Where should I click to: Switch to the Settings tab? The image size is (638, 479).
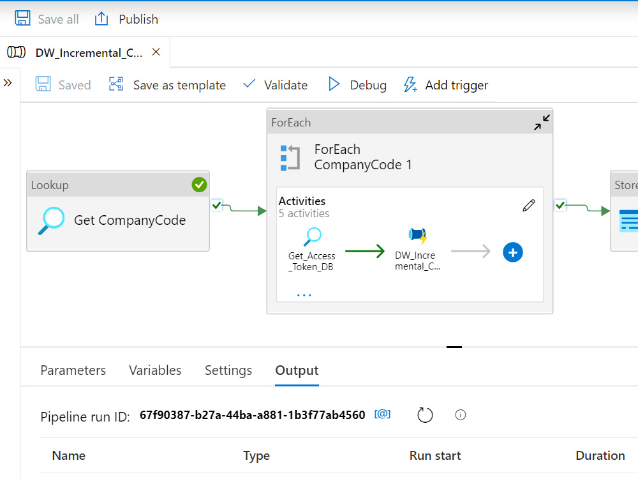pyautogui.click(x=228, y=370)
